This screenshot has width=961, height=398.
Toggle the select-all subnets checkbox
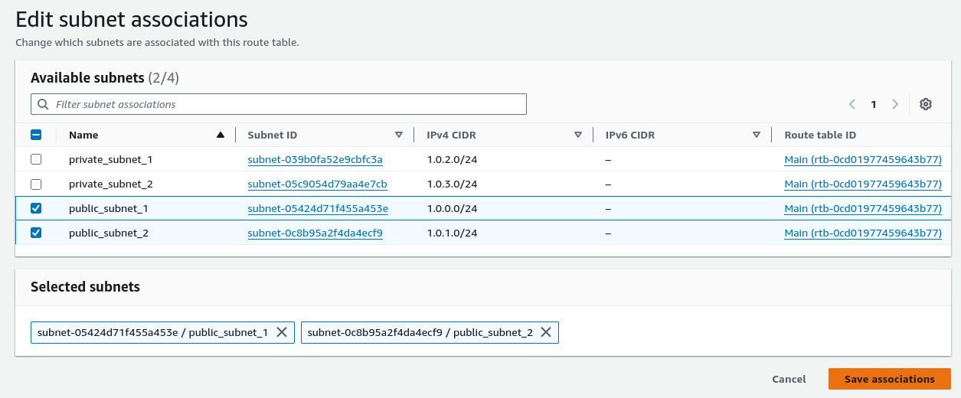36,135
